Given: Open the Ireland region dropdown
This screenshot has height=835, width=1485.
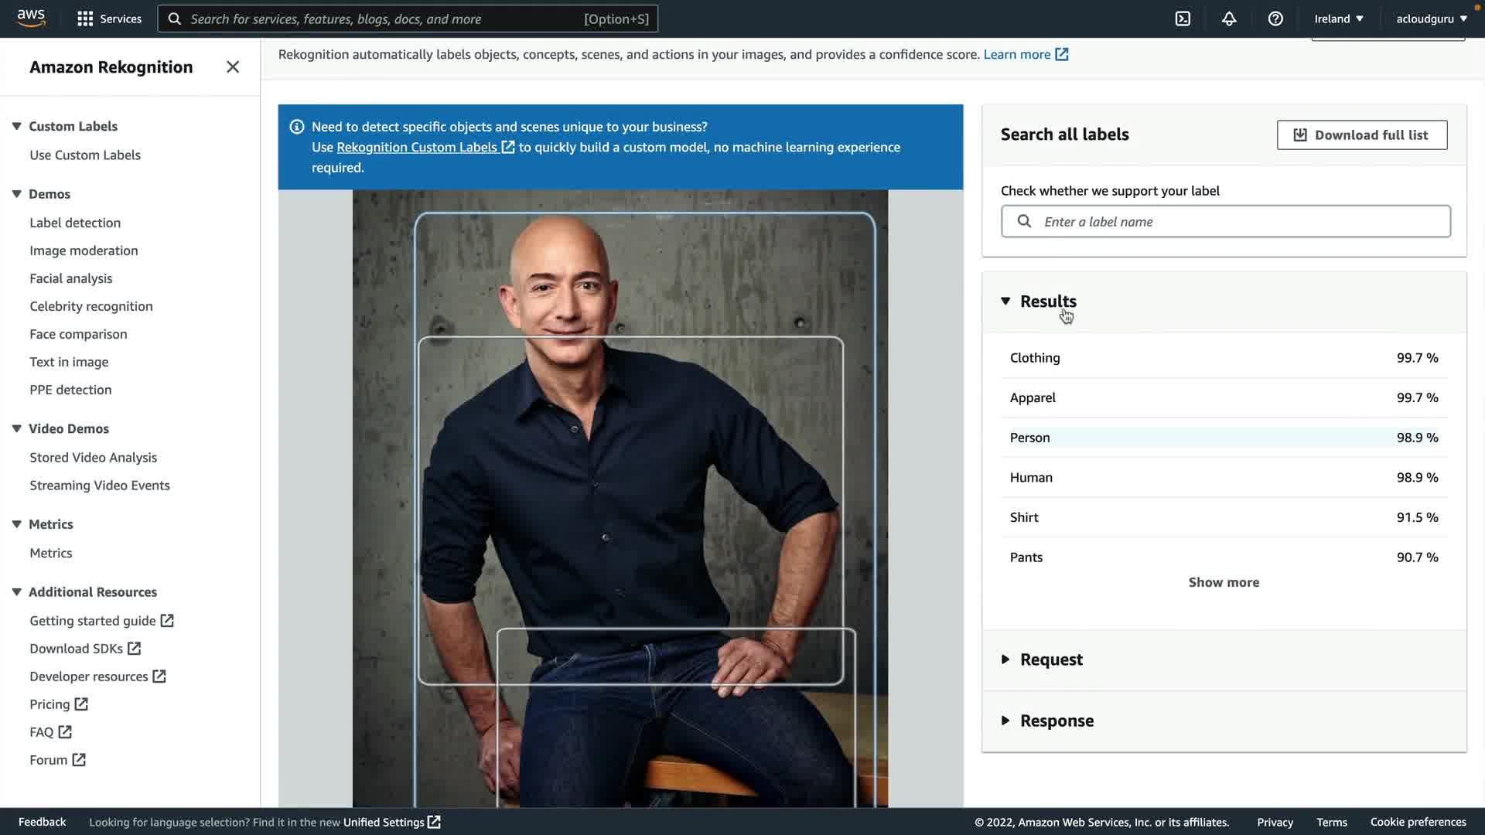Looking at the screenshot, I should 1338,19.
